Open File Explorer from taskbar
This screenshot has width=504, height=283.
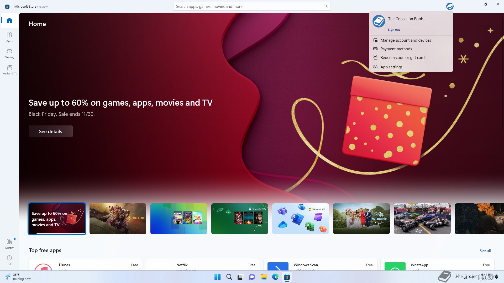coord(264,277)
